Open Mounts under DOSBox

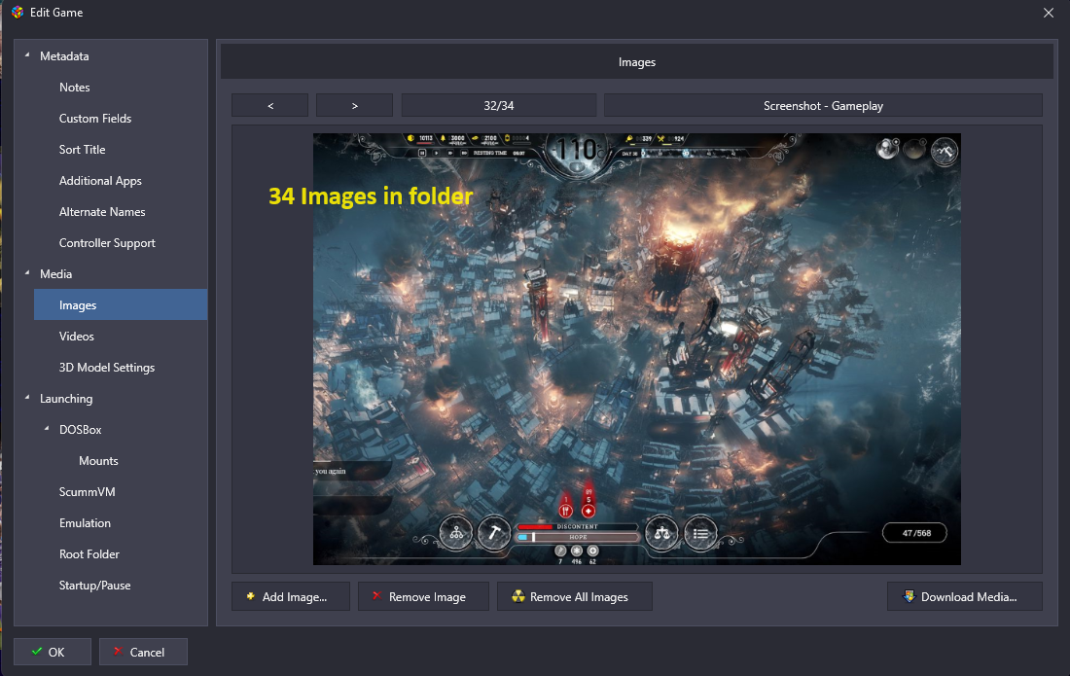[x=98, y=461]
